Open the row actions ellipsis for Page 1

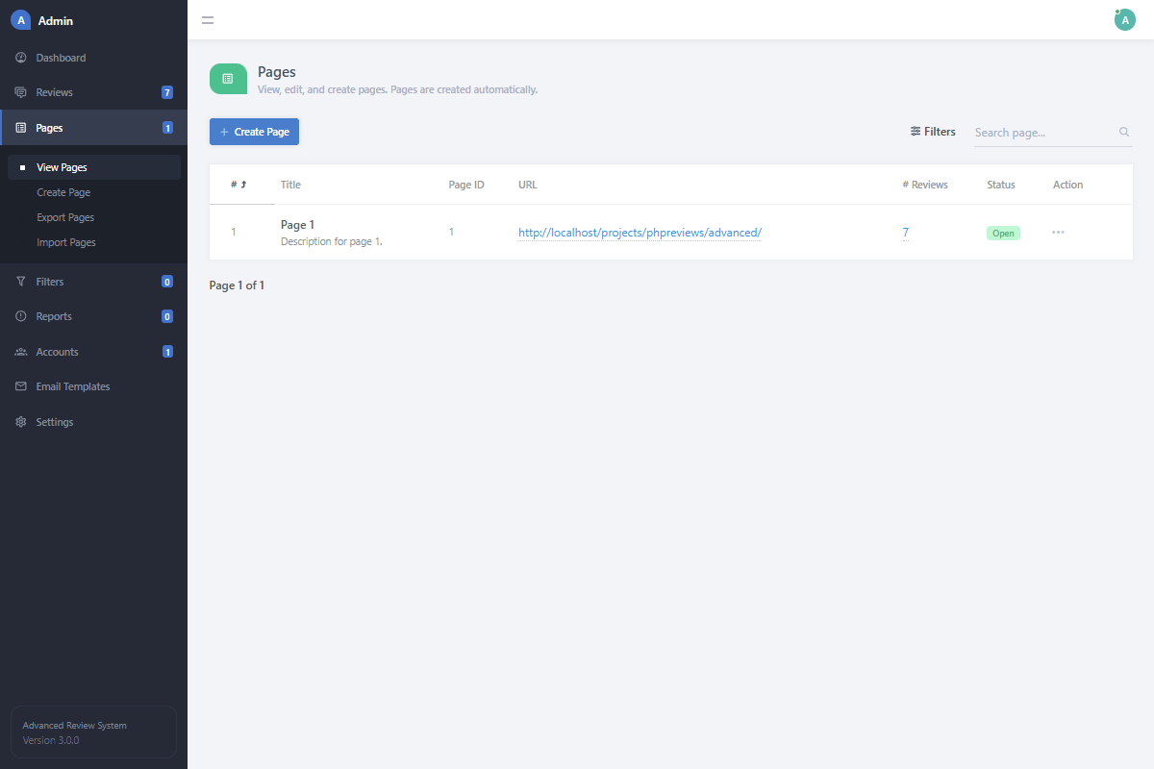pyautogui.click(x=1058, y=232)
